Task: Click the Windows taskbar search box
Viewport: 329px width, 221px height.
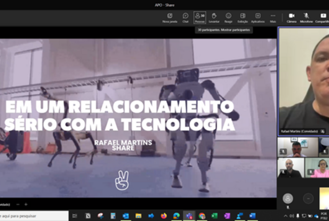Action: tap(33, 216)
